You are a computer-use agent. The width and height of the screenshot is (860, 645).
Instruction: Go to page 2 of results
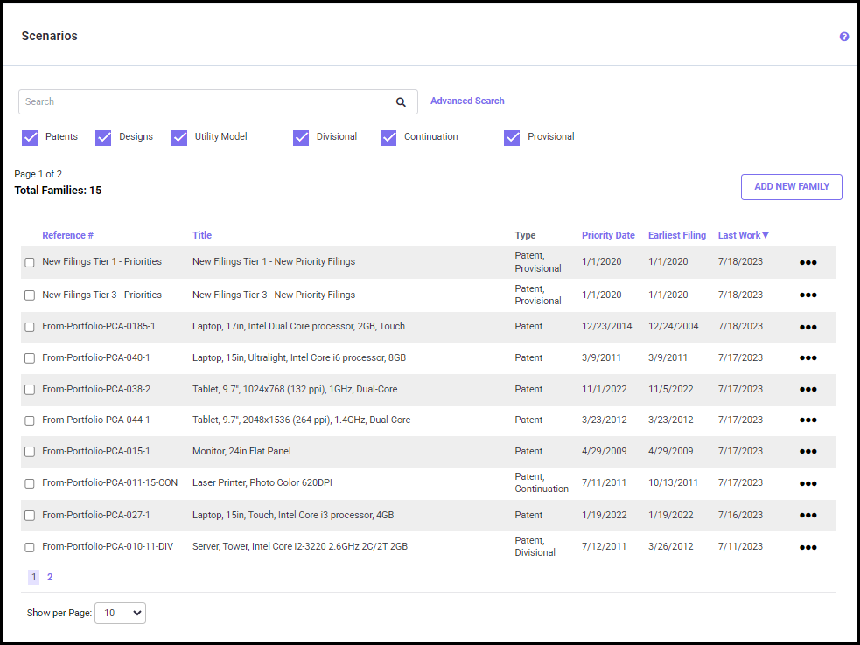[x=50, y=577]
